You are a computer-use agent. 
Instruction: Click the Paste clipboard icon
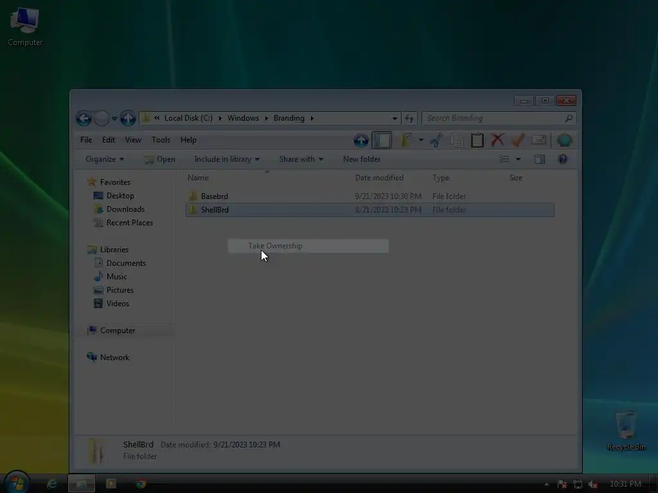(477, 140)
